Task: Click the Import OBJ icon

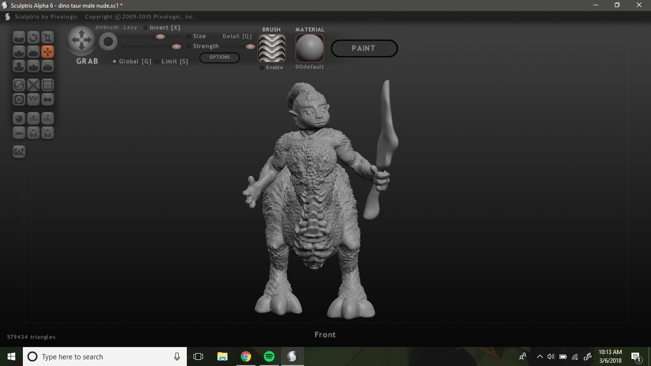Action: click(x=33, y=119)
